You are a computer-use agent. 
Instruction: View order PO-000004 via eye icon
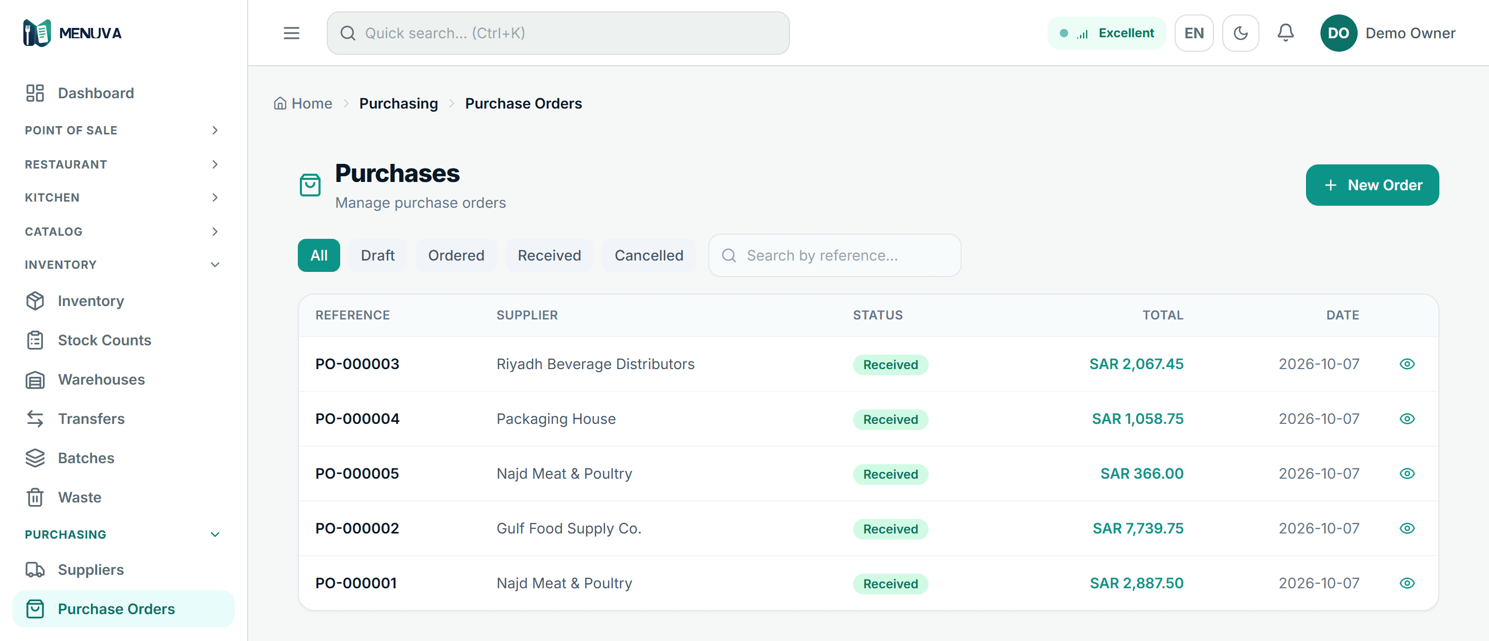pyautogui.click(x=1406, y=419)
